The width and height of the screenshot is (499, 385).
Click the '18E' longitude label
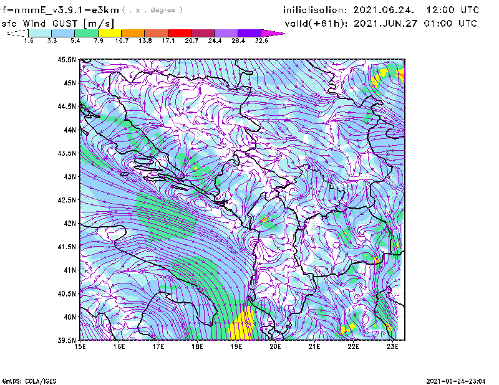pos(197,346)
